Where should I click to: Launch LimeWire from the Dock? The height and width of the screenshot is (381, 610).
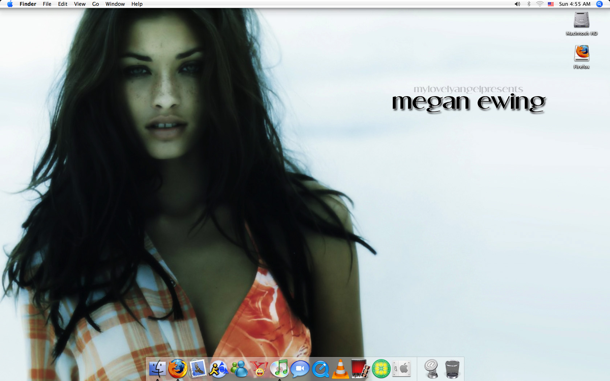[x=381, y=369]
